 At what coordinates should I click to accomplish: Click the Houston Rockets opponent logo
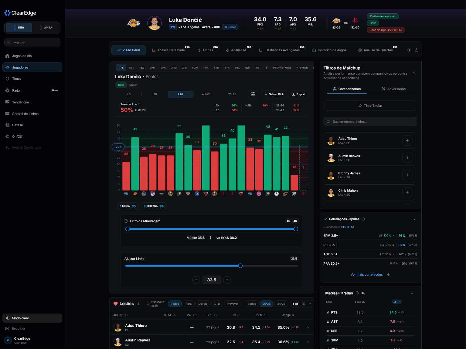click(355, 21)
